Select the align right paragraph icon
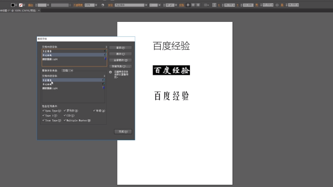 (x=198, y=5)
